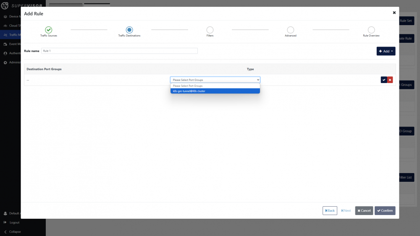Click the Traffic Destinations step circle
The height and width of the screenshot is (236, 420).
click(129, 30)
